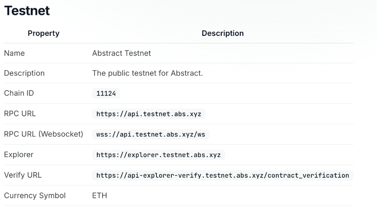Click the Explorer row label
This screenshot has height=214, width=377.
click(19, 154)
